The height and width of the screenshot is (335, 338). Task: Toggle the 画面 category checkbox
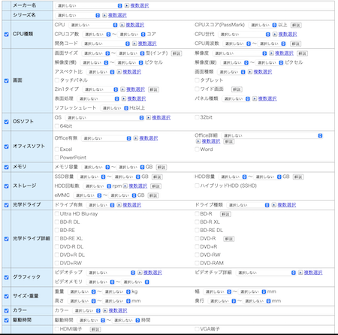tap(7, 80)
